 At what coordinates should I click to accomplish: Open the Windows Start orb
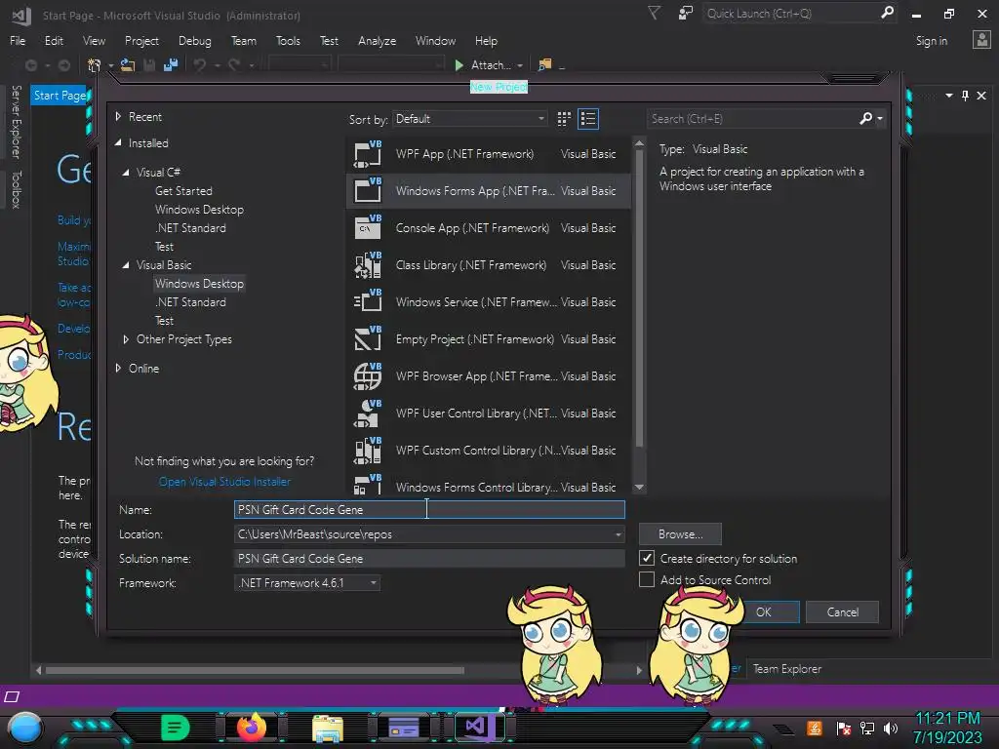coord(24,729)
